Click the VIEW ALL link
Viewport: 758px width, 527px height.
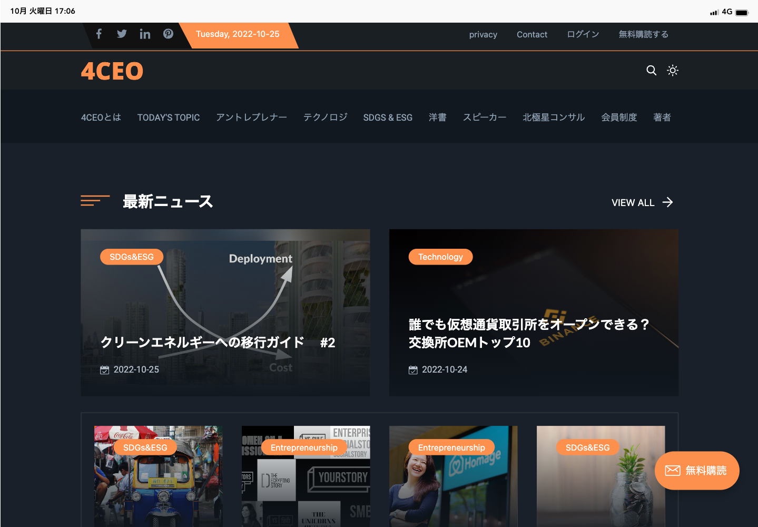pyautogui.click(x=633, y=203)
